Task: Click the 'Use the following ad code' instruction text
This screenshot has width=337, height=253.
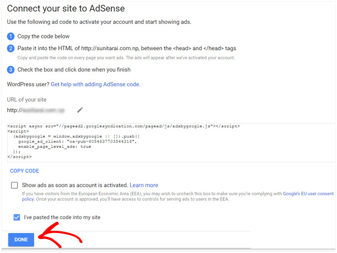Action: [99, 22]
